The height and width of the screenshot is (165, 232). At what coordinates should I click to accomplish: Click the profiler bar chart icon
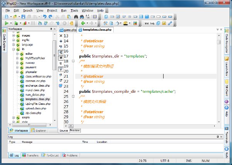25,23
